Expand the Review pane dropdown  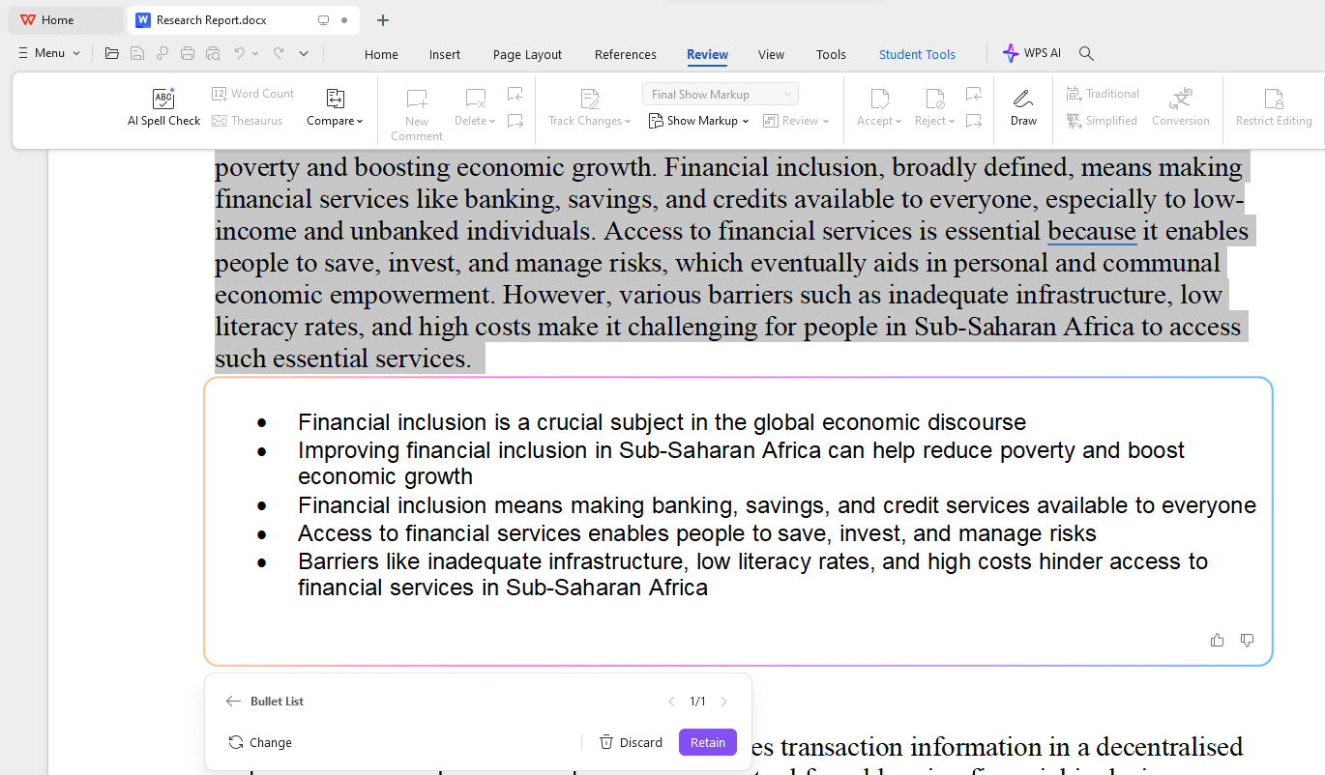796,121
